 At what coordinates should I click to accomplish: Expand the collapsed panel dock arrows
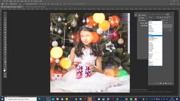pos(147,12)
